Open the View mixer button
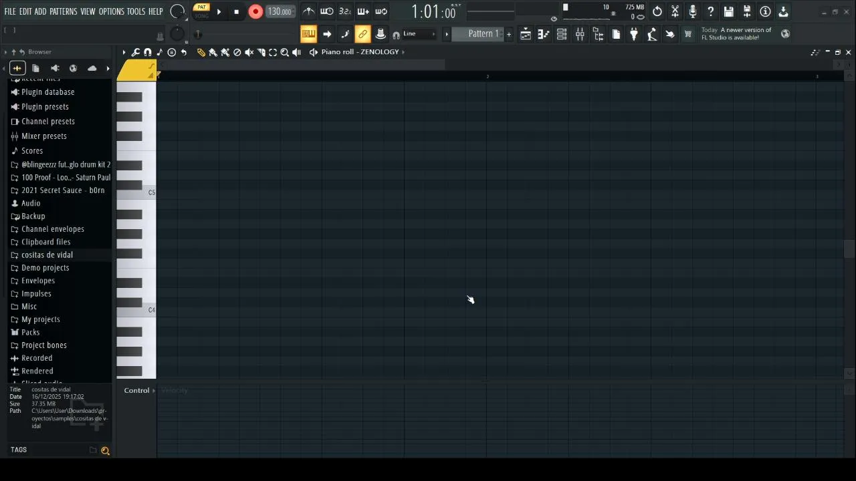The image size is (856, 481). tap(580, 34)
